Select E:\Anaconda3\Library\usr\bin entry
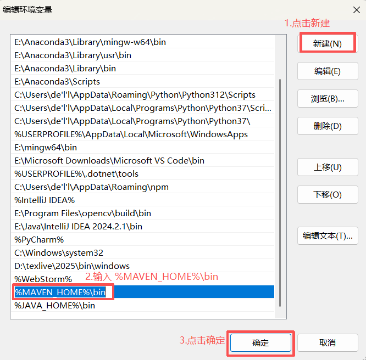The image size is (366, 360). pos(143,55)
